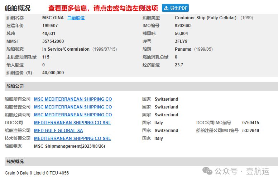The width and height of the screenshot is (278, 182).
Task: Select the MMSI value 357542000
Action: pos(53,41)
